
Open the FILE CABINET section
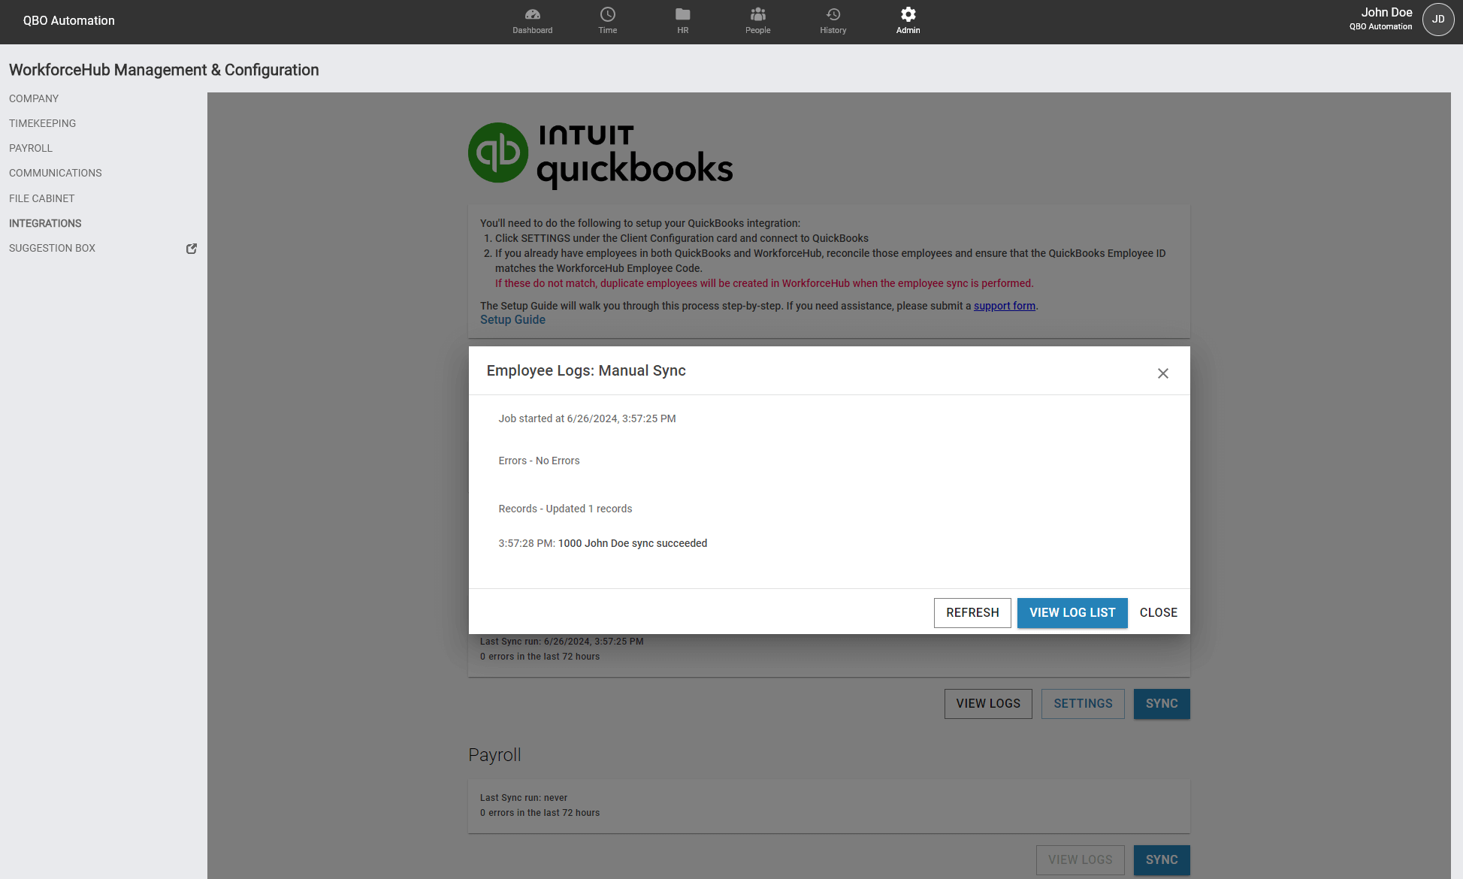pos(41,198)
